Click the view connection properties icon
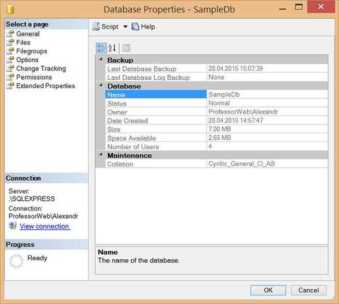The height and width of the screenshot is (304, 339). point(13,225)
